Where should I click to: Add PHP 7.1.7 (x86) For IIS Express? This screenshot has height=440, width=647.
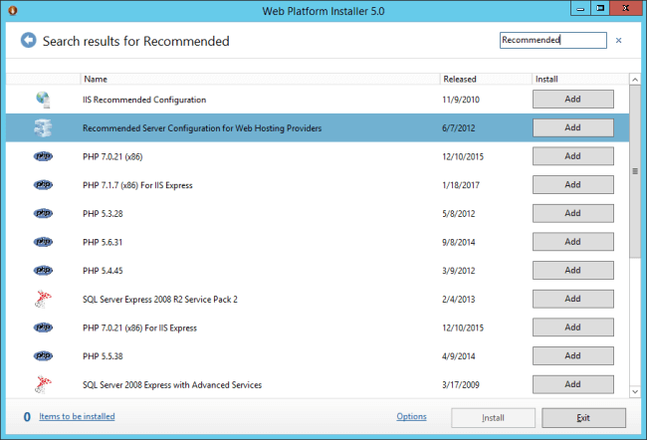click(x=572, y=184)
